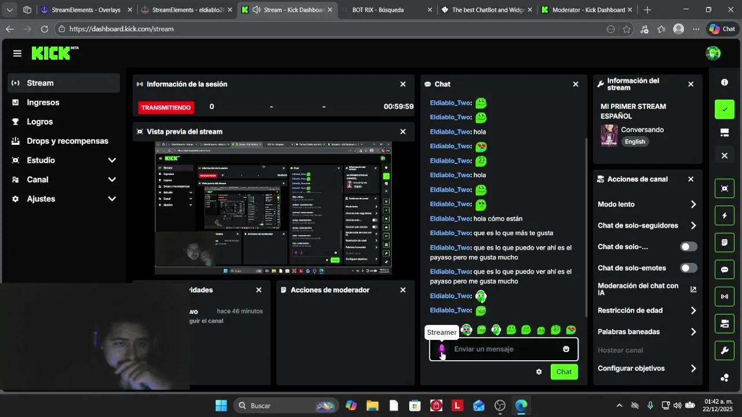Add page to favorites with star icon
742x417 pixels.
point(627,29)
